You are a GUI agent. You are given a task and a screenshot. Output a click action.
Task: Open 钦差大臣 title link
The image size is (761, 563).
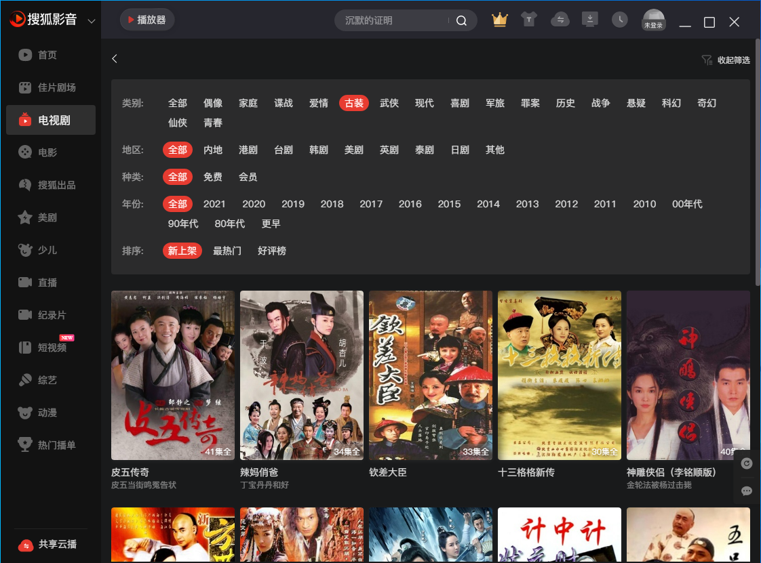(x=388, y=472)
